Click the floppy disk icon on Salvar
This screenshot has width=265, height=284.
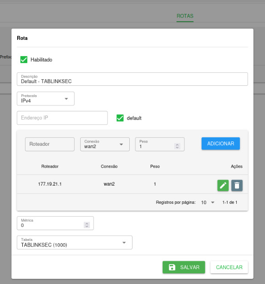pyautogui.click(x=172, y=267)
